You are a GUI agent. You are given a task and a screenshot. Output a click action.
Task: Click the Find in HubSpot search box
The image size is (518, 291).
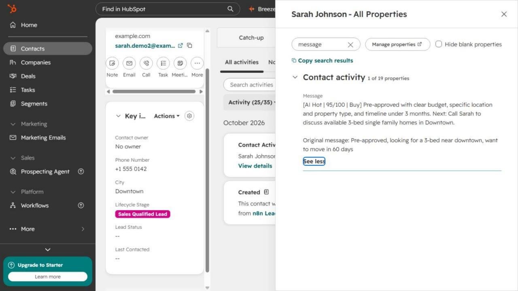(168, 9)
